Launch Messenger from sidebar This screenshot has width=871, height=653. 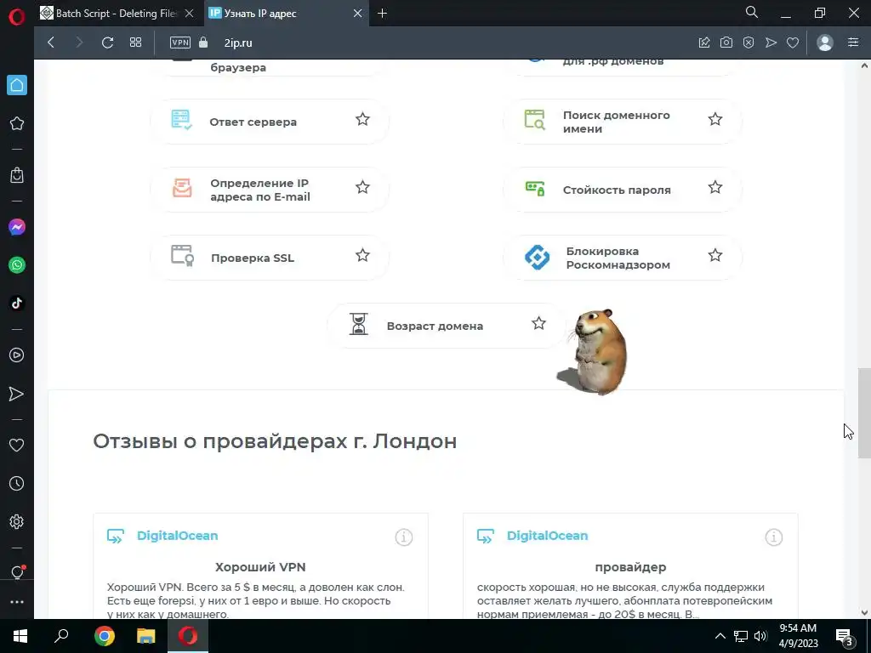pyautogui.click(x=17, y=227)
